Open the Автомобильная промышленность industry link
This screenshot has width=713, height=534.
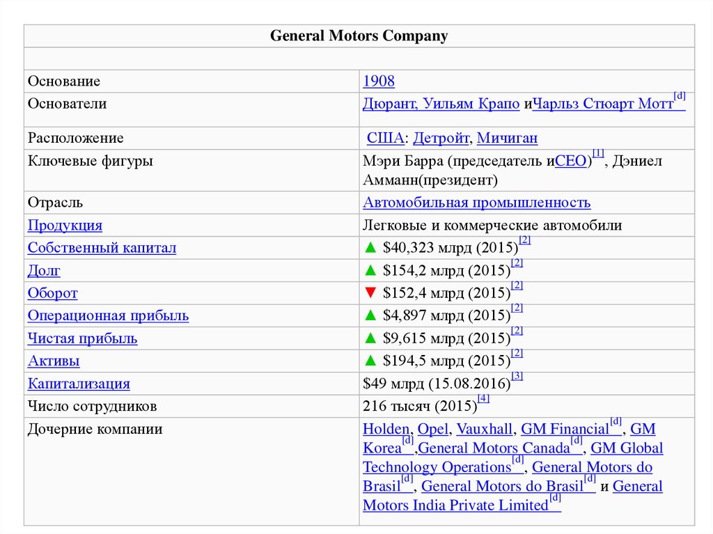(x=476, y=203)
